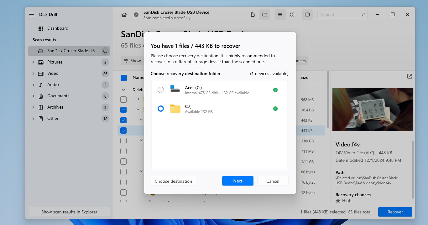Image resolution: width=428 pixels, height=225 pixels.
Task: Open the Other category
Action: (x=69, y=118)
